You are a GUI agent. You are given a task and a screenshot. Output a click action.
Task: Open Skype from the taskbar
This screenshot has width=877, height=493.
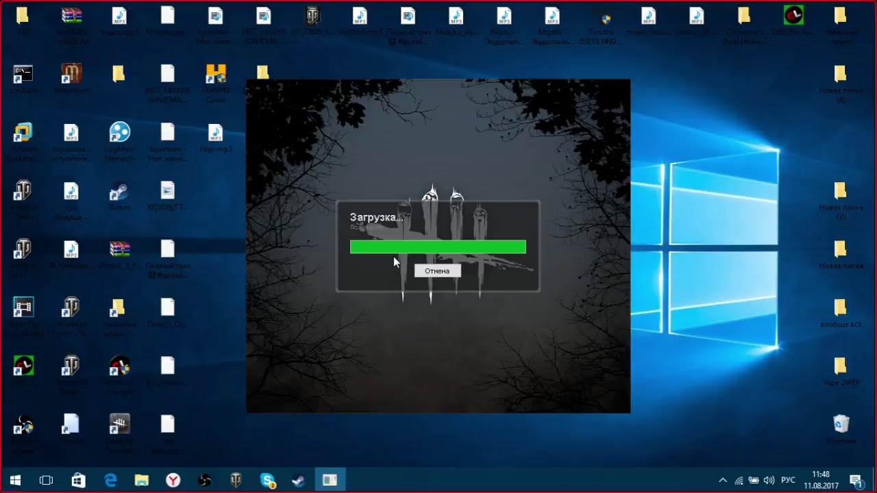tap(268, 481)
